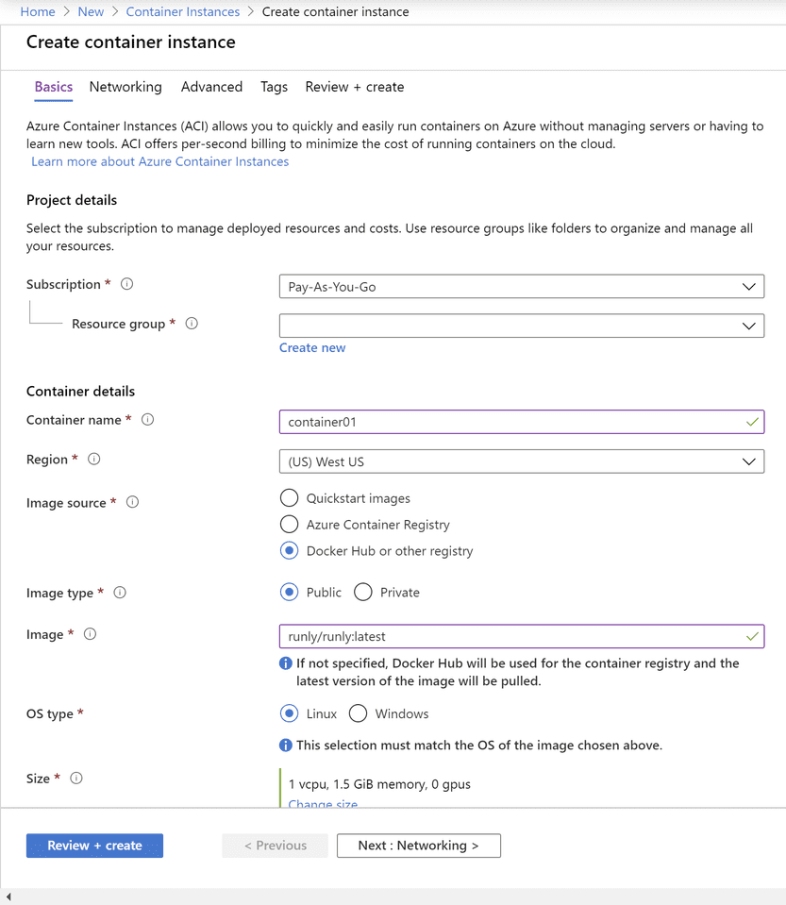This screenshot has height=905, width=786.
Task: Click the Subscription info icon
Action: (127, 284)
